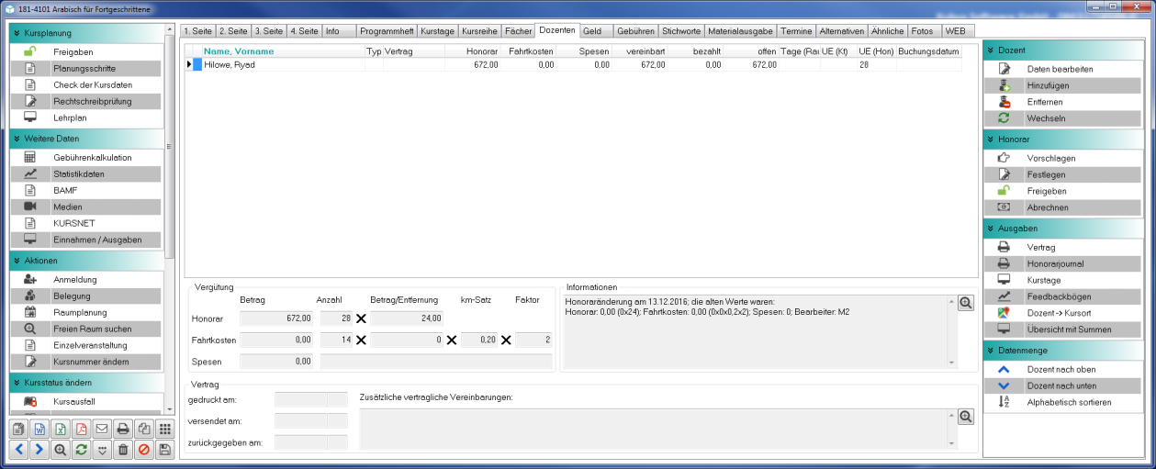This screenshot has height=469, width=1156.
Task: Collapse the Dozent panel on the right
Action: coord(991,50)
